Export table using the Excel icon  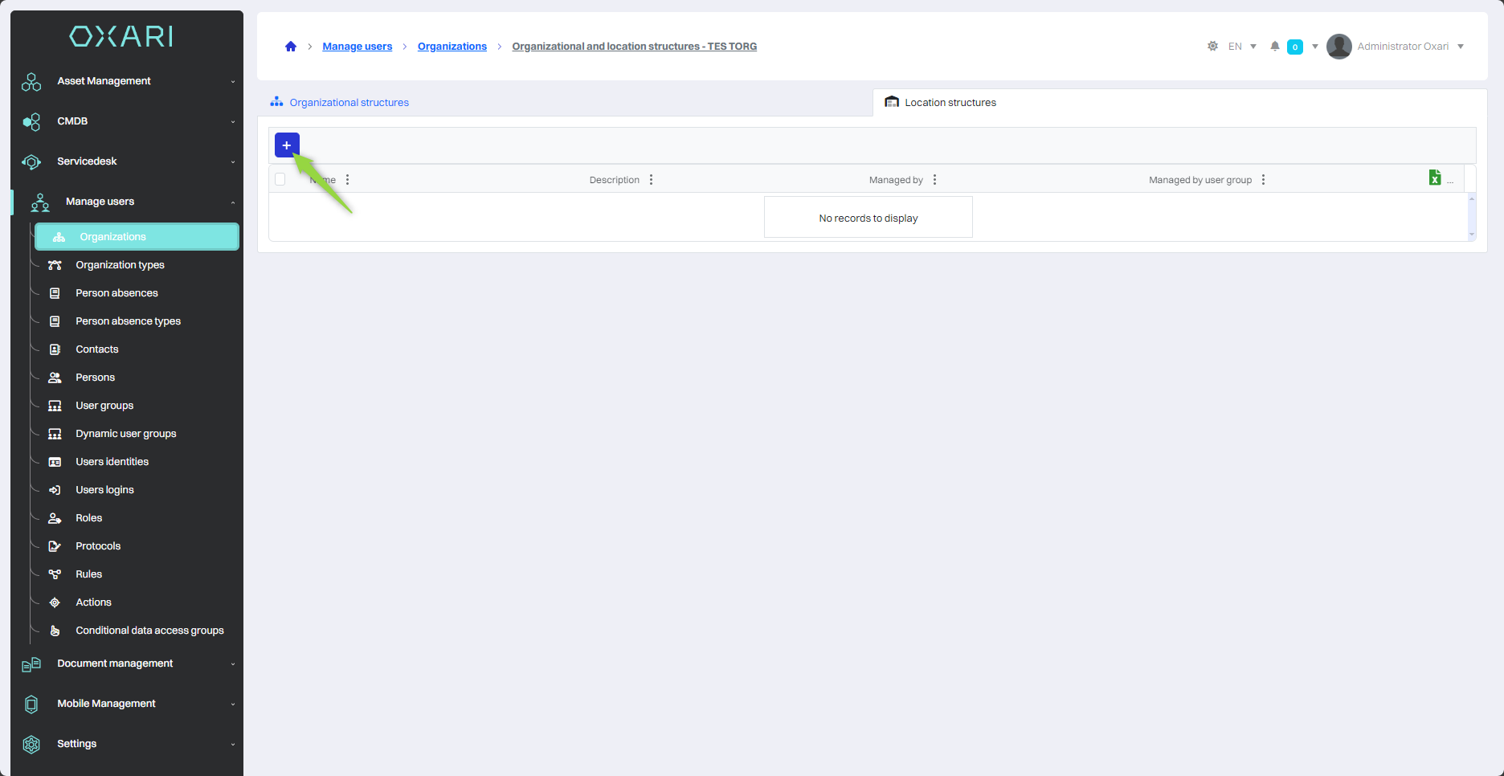point(1434,178)
